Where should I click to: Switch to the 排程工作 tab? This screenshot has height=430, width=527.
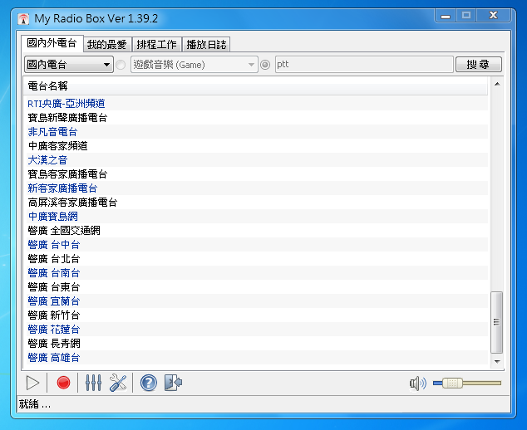click(x=156, y=44)
